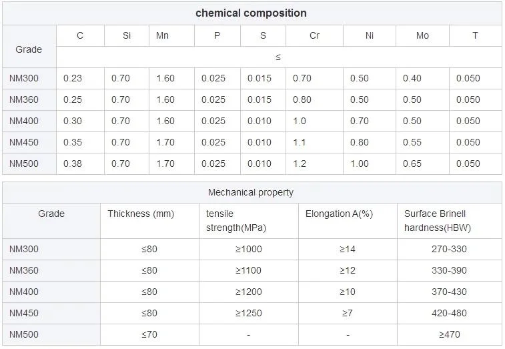Click the 'Elongation A(%)' header cell

coord(338,214)
